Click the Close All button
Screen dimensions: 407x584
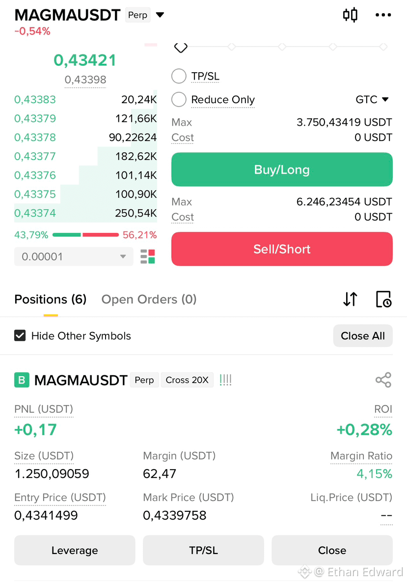[363, 335]
